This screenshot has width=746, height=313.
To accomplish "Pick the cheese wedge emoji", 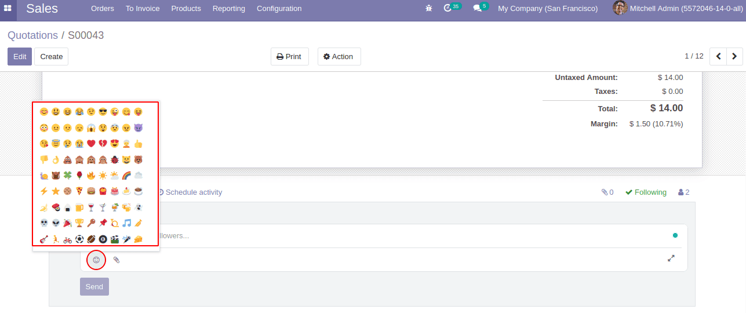I will tap(138, 239).
